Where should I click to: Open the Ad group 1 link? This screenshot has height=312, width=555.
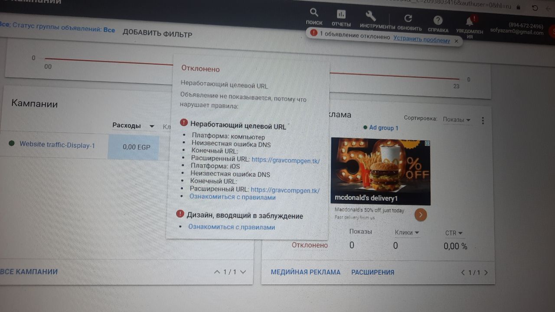coord(383,128)
